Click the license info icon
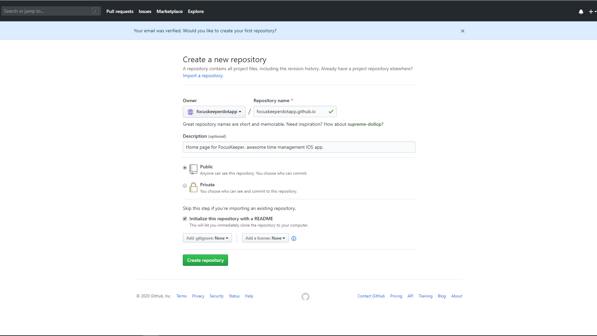The width and height of the screenshot is (597, 336). [294, 238]
